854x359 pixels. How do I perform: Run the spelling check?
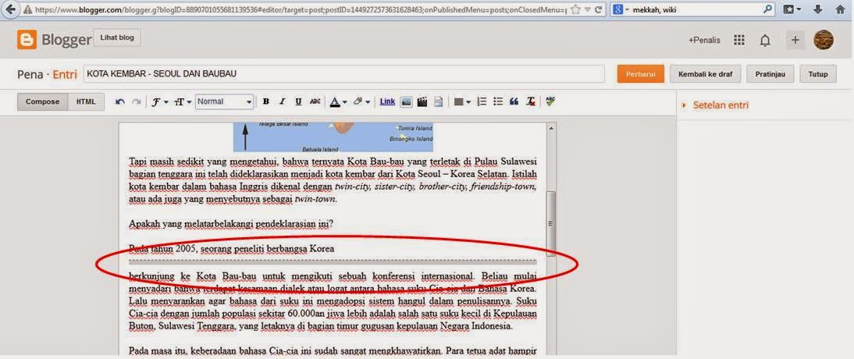click(x=550, y=101)
